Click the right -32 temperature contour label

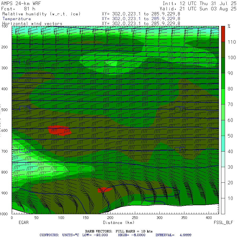180,109
